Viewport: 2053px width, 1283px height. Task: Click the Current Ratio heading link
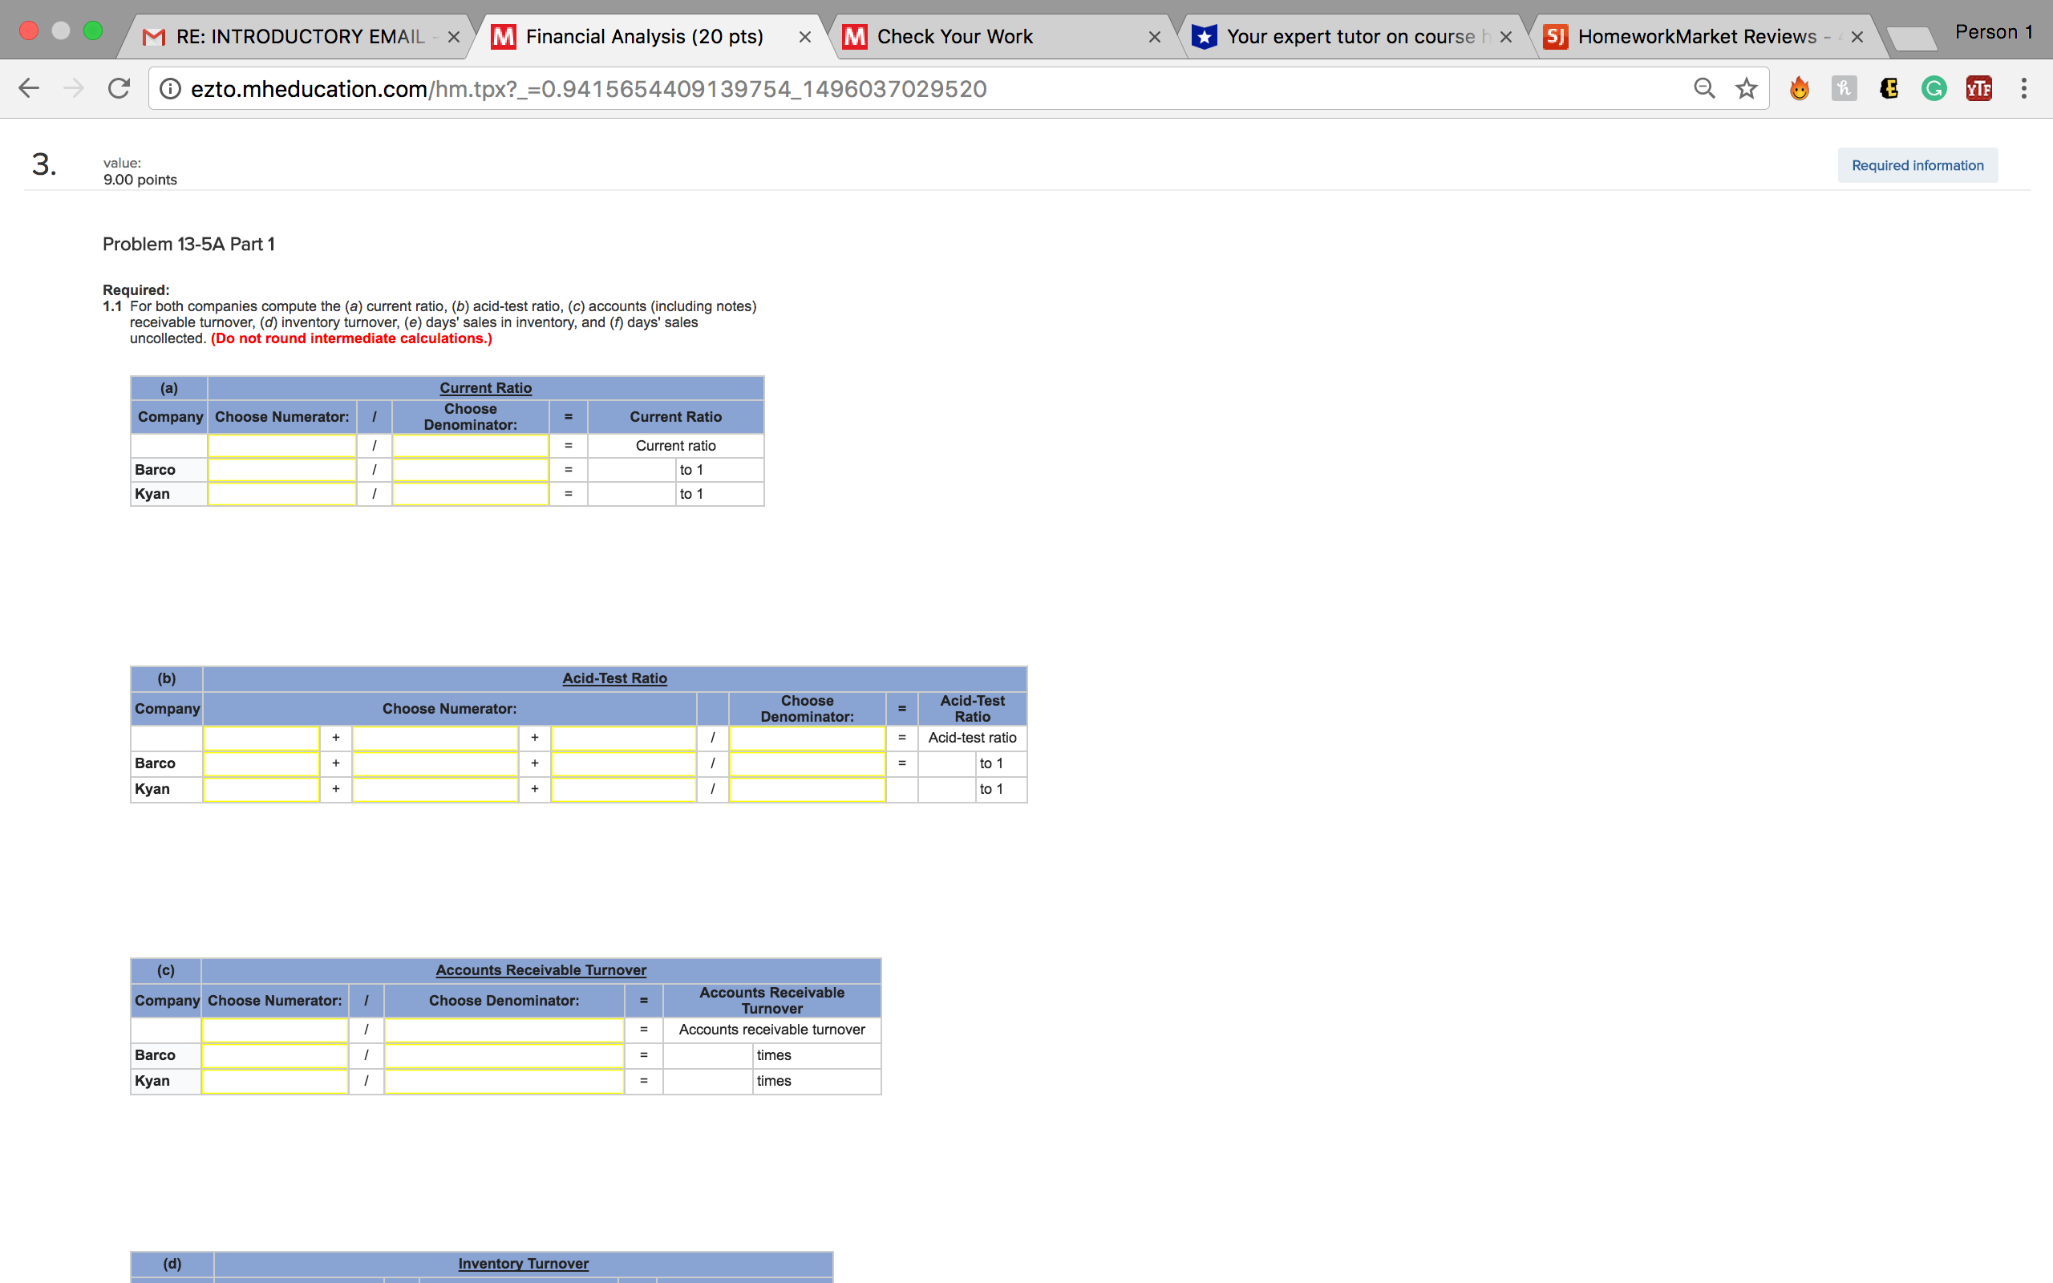485,388
